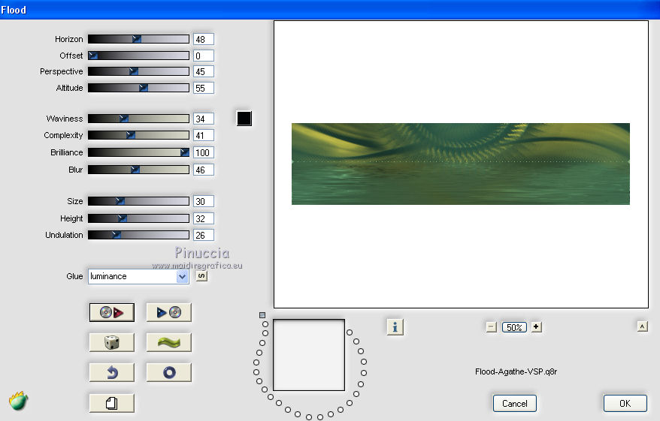The width and height of the screenshot is (660, 421).
Task: Click the Complexity value field showing 41
Action: coord(203,135)
